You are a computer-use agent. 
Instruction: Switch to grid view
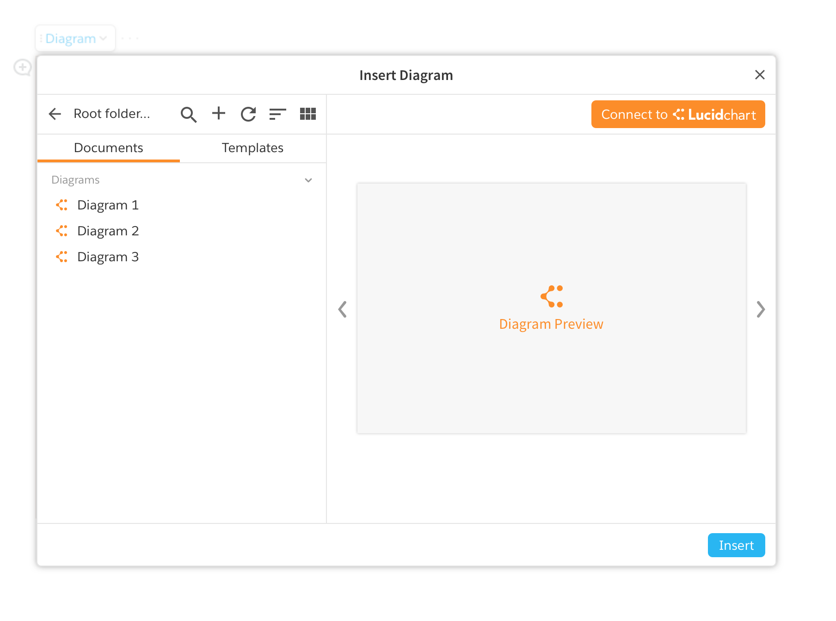tap(307, 114)
